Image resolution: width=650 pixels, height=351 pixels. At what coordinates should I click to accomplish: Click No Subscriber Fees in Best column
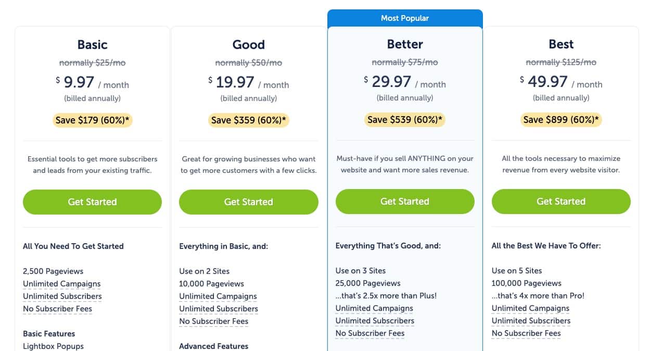click(526, 333)
